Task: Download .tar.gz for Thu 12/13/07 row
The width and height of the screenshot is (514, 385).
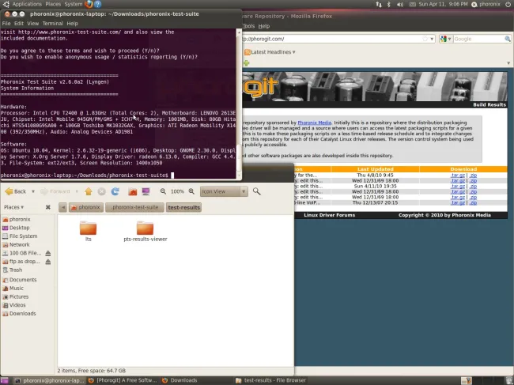Action: [458, 203]
